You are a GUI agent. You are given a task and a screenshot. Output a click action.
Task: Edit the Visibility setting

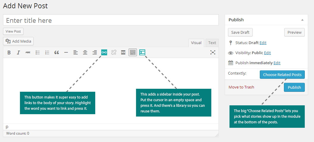point(267,53)
